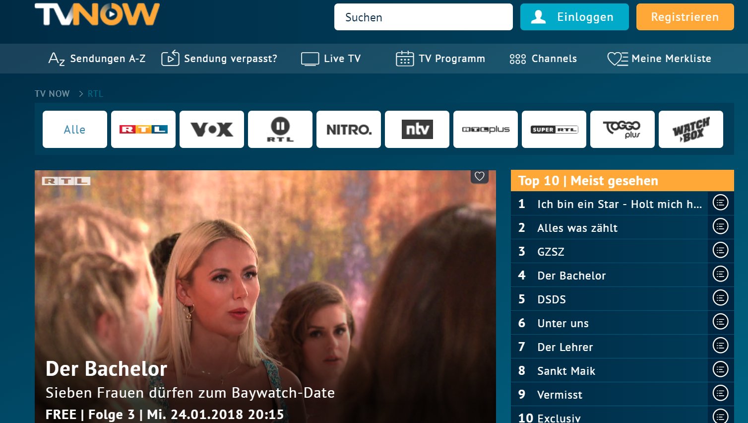
Task: Open list icon for Ich bin ein Star
Action: pyautogui.click(x=720, y=203)
